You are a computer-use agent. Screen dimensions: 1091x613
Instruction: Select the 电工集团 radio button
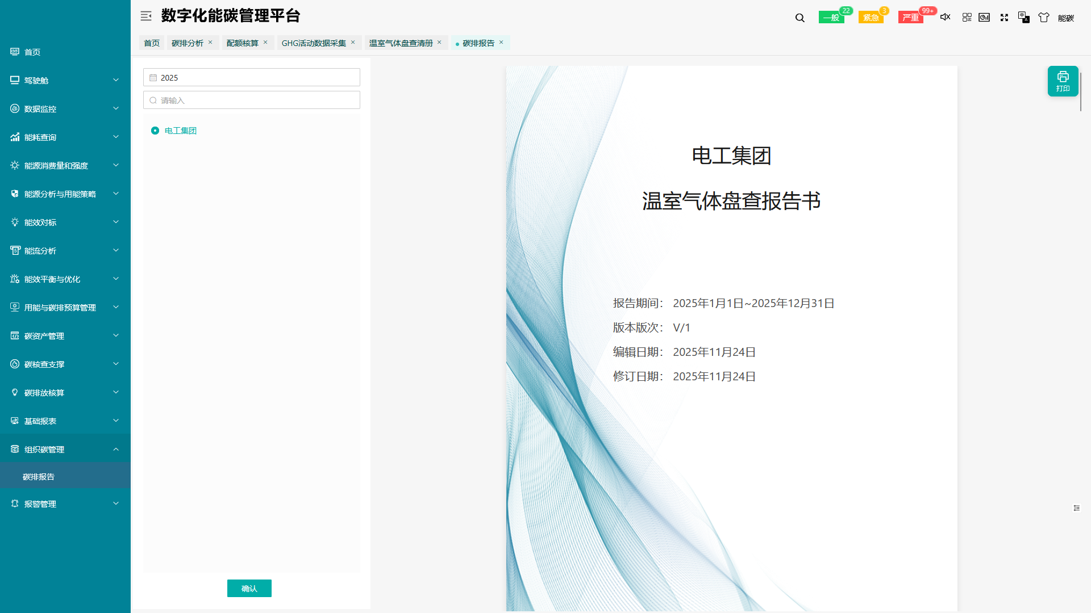coord(155,131)
